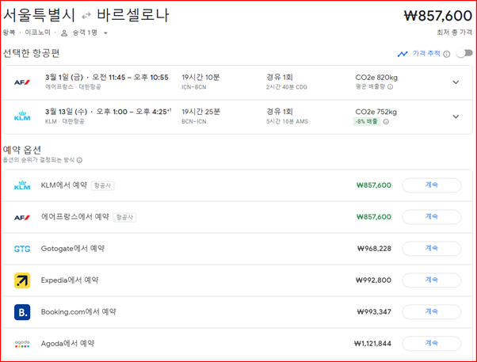The width and height of the screenshot is (477, 362).
Task: Click the blue Booking.com logo icon
Action: point(22,312)
